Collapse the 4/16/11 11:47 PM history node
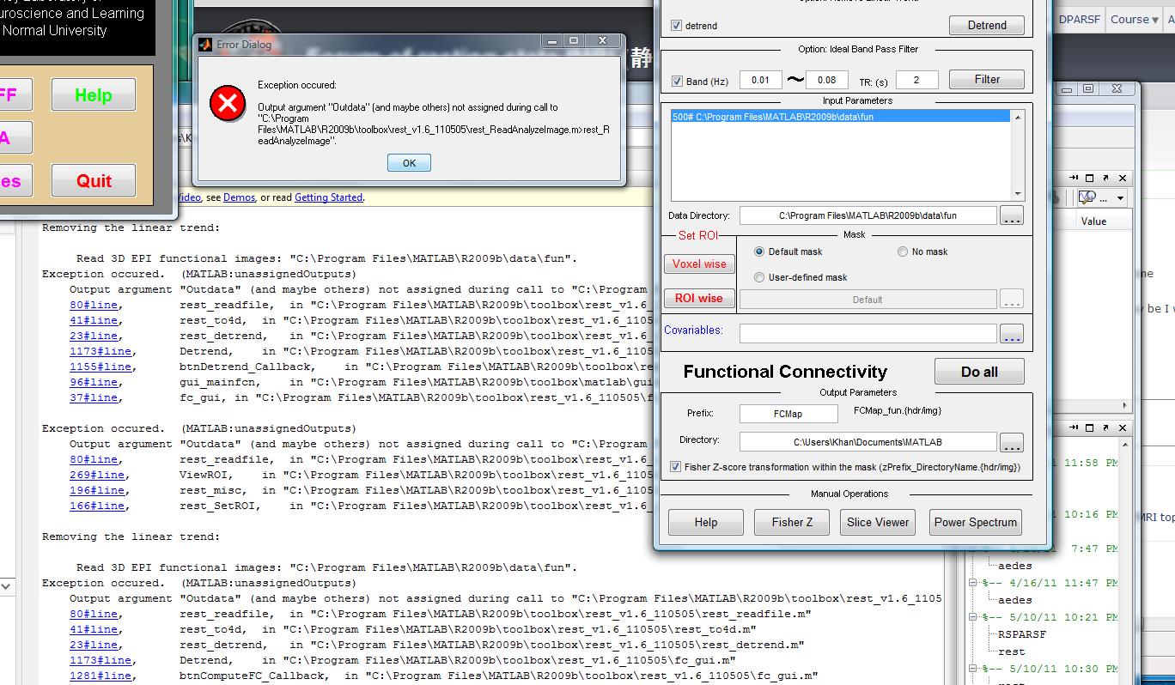The height and width of the screenshot is (685, 1175). [974, 583]
